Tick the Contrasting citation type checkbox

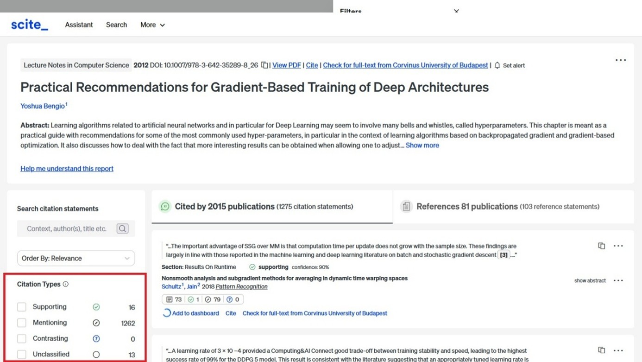[x=22, y=338]
